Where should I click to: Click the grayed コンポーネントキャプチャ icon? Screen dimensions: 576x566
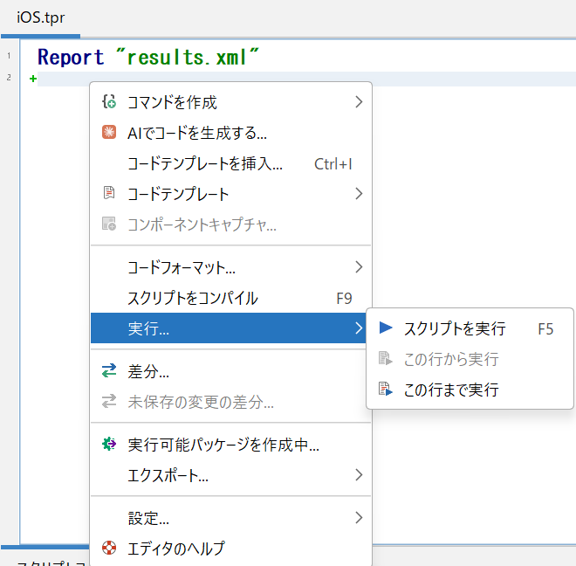tap(109, 224)
